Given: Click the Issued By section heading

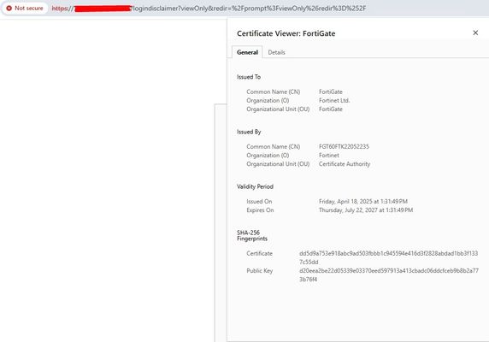Looking at the screenshot, I should pos(249,132).
